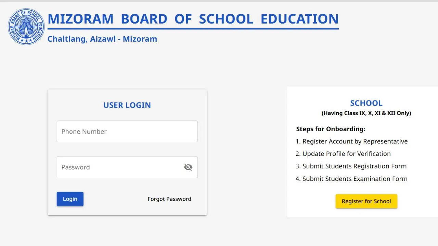
Task: Select step 1 Register Account by Representative
Action: click(x=352, y=141)
